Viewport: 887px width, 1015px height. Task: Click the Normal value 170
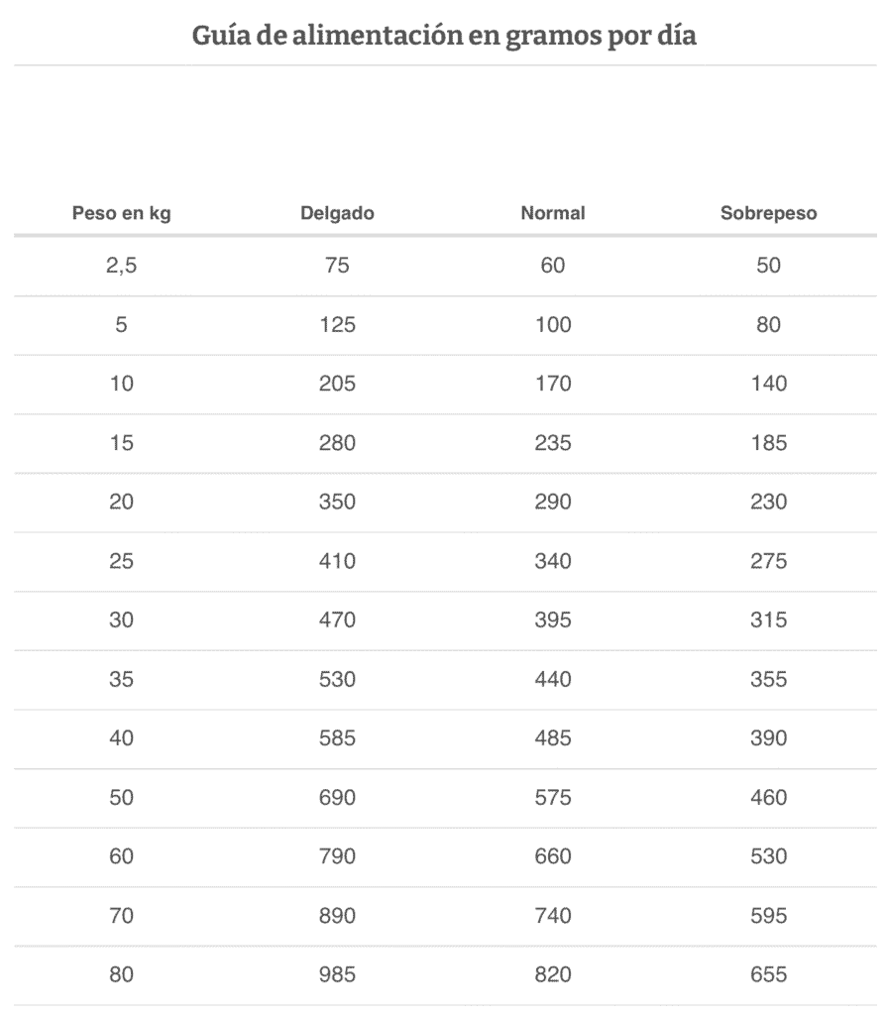pyautogui.click(x=553, y=384)
